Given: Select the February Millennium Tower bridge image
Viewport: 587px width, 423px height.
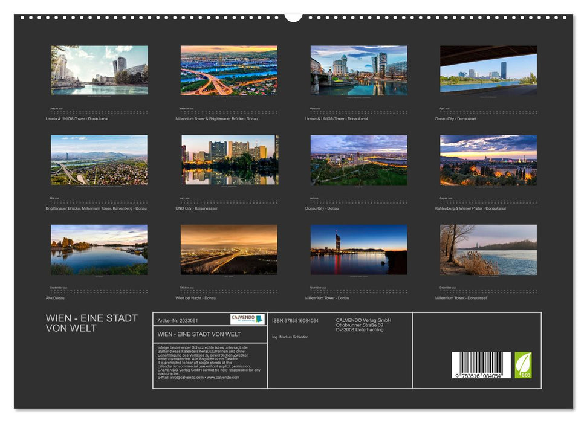Looking at the screenshot, I should click(227, 71).
